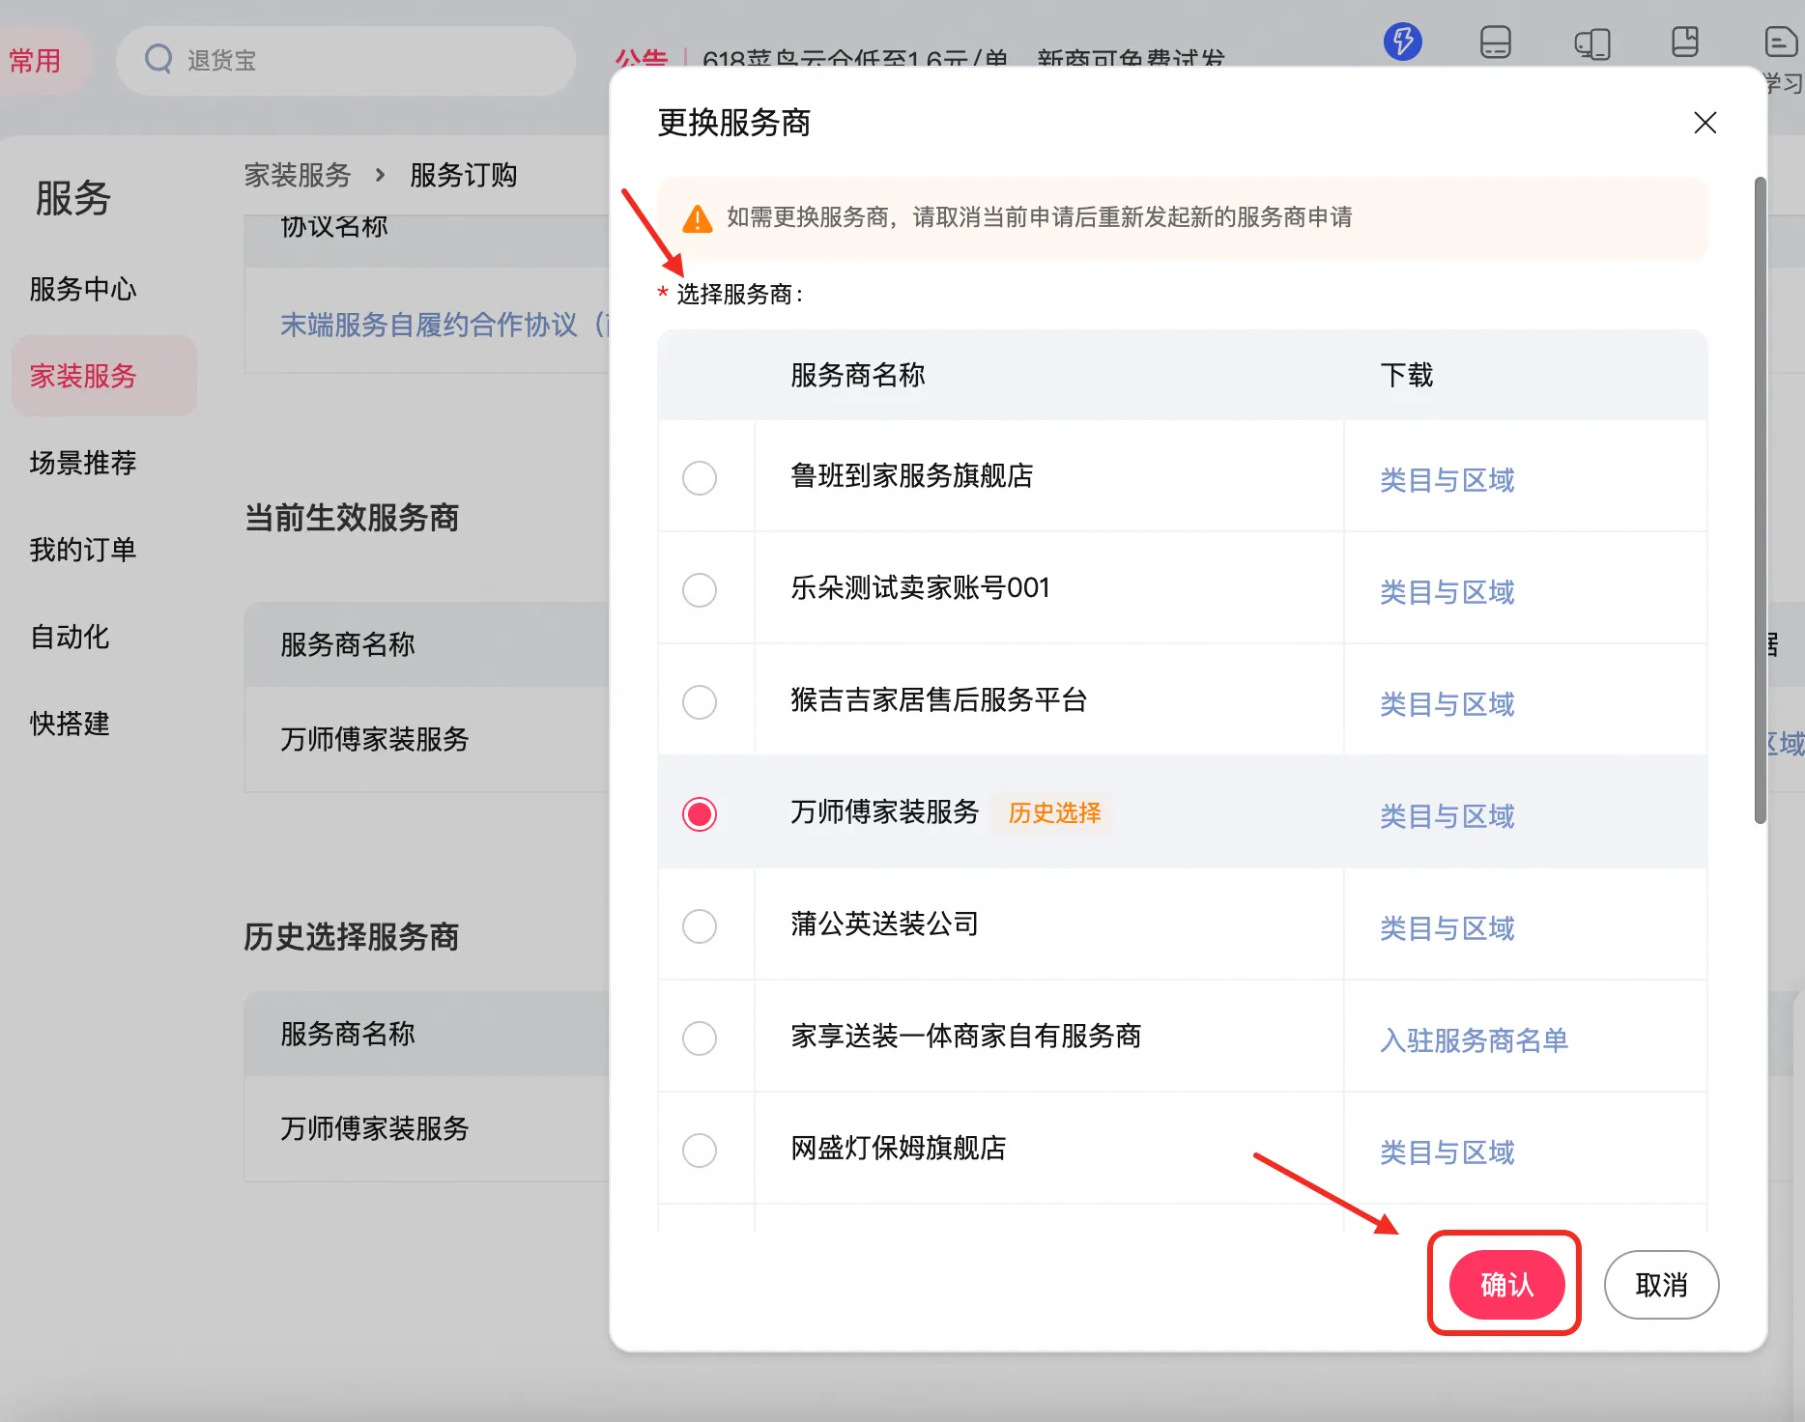Click 万师傅家装服务 under 当前生效服务商
The image size is (1805, 1422).
375,739
